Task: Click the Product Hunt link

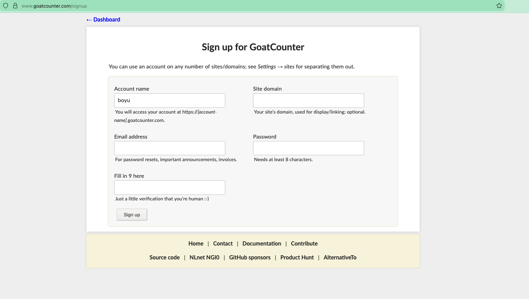Action: (x=297, y=258)
